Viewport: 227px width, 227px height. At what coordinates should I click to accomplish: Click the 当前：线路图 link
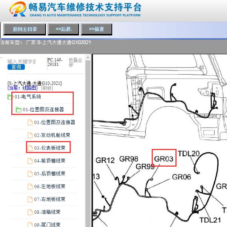click(23, 88)
